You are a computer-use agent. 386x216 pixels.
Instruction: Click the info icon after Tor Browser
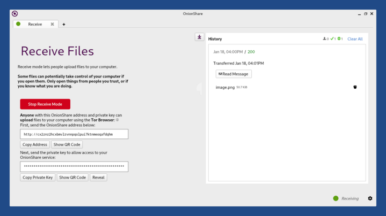pos(117,120)
